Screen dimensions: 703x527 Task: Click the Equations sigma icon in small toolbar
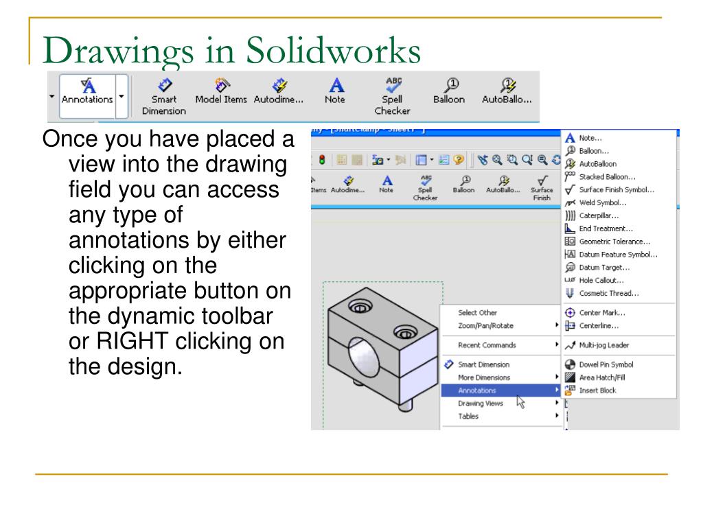(x=378, y=159)
